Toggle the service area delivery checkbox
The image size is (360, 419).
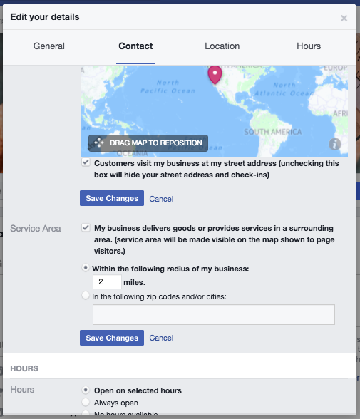click(x=86, y=228)
